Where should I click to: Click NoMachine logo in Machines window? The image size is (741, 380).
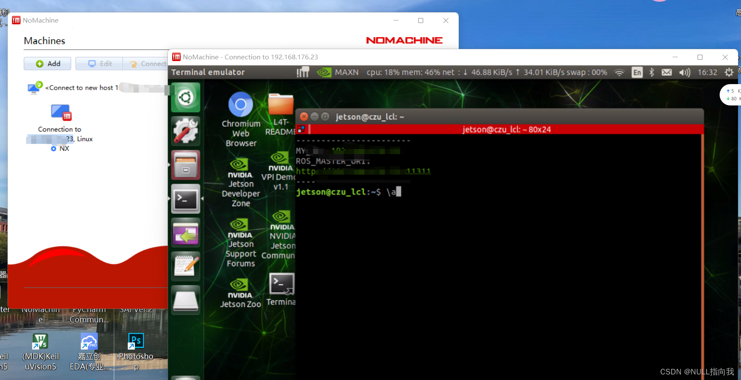[x=404, y=40]
